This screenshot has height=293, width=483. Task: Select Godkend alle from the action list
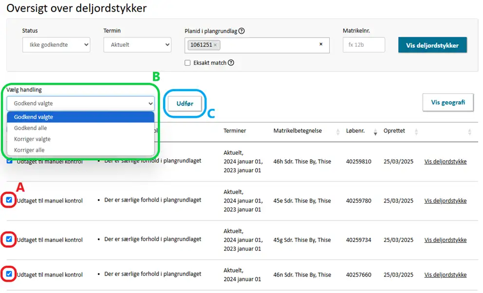(x=31, y=128)
